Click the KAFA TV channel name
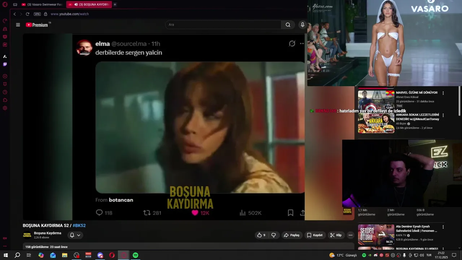The width and height of the screenshot is (462, 260). coord(401,235)
